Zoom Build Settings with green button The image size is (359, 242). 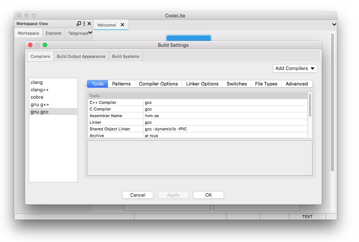point(45,45)
